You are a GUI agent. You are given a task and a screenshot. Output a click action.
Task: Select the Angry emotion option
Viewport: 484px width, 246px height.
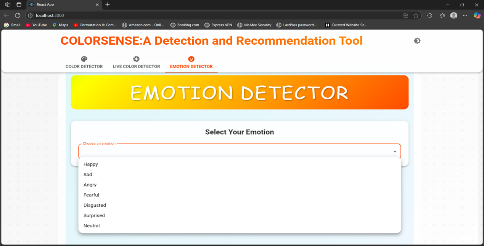pos(90,185)
